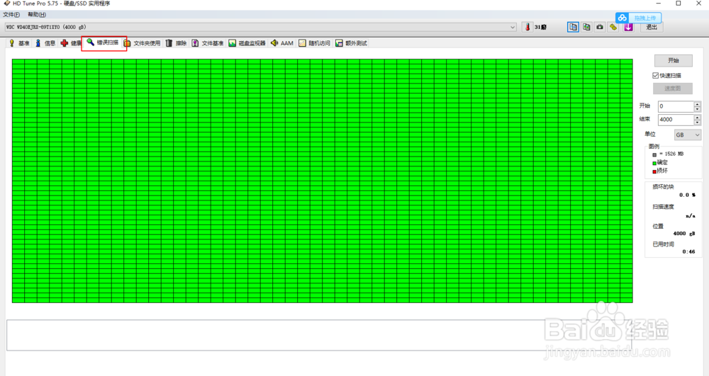This screenshot has width=709, height=376.
Task: Increase the 开始 start value with up arrow
Action: 697,104
